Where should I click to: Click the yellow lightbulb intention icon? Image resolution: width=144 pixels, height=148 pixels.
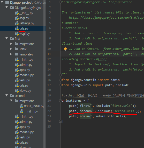pos(65,49)
